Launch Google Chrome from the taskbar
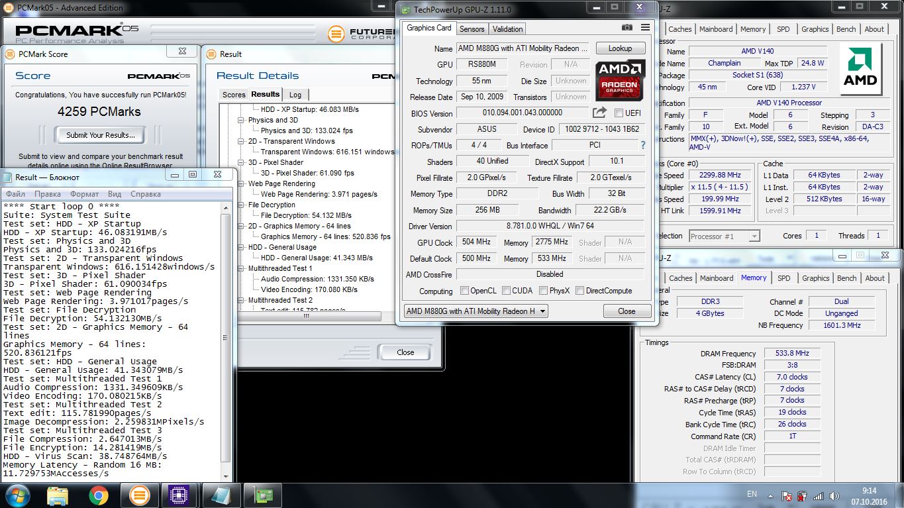Image resolution: width=904 pixels, height=508 pixels. tap(99, 495)
